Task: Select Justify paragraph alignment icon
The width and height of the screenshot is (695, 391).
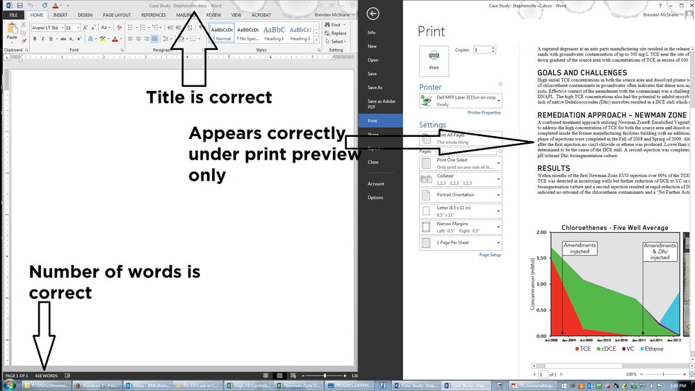Action: 154,39
